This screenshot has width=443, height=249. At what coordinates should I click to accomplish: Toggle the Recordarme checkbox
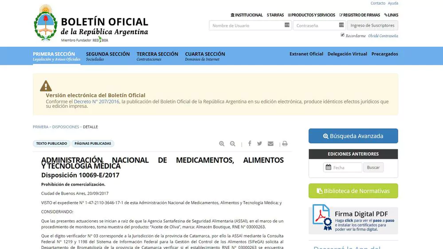tap(342, 35)
